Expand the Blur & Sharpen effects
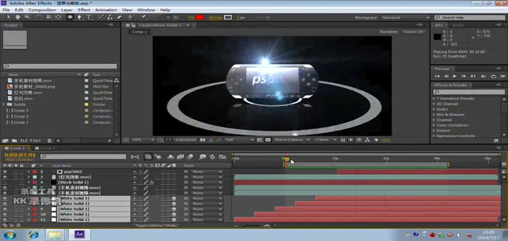 click(434, 114)
